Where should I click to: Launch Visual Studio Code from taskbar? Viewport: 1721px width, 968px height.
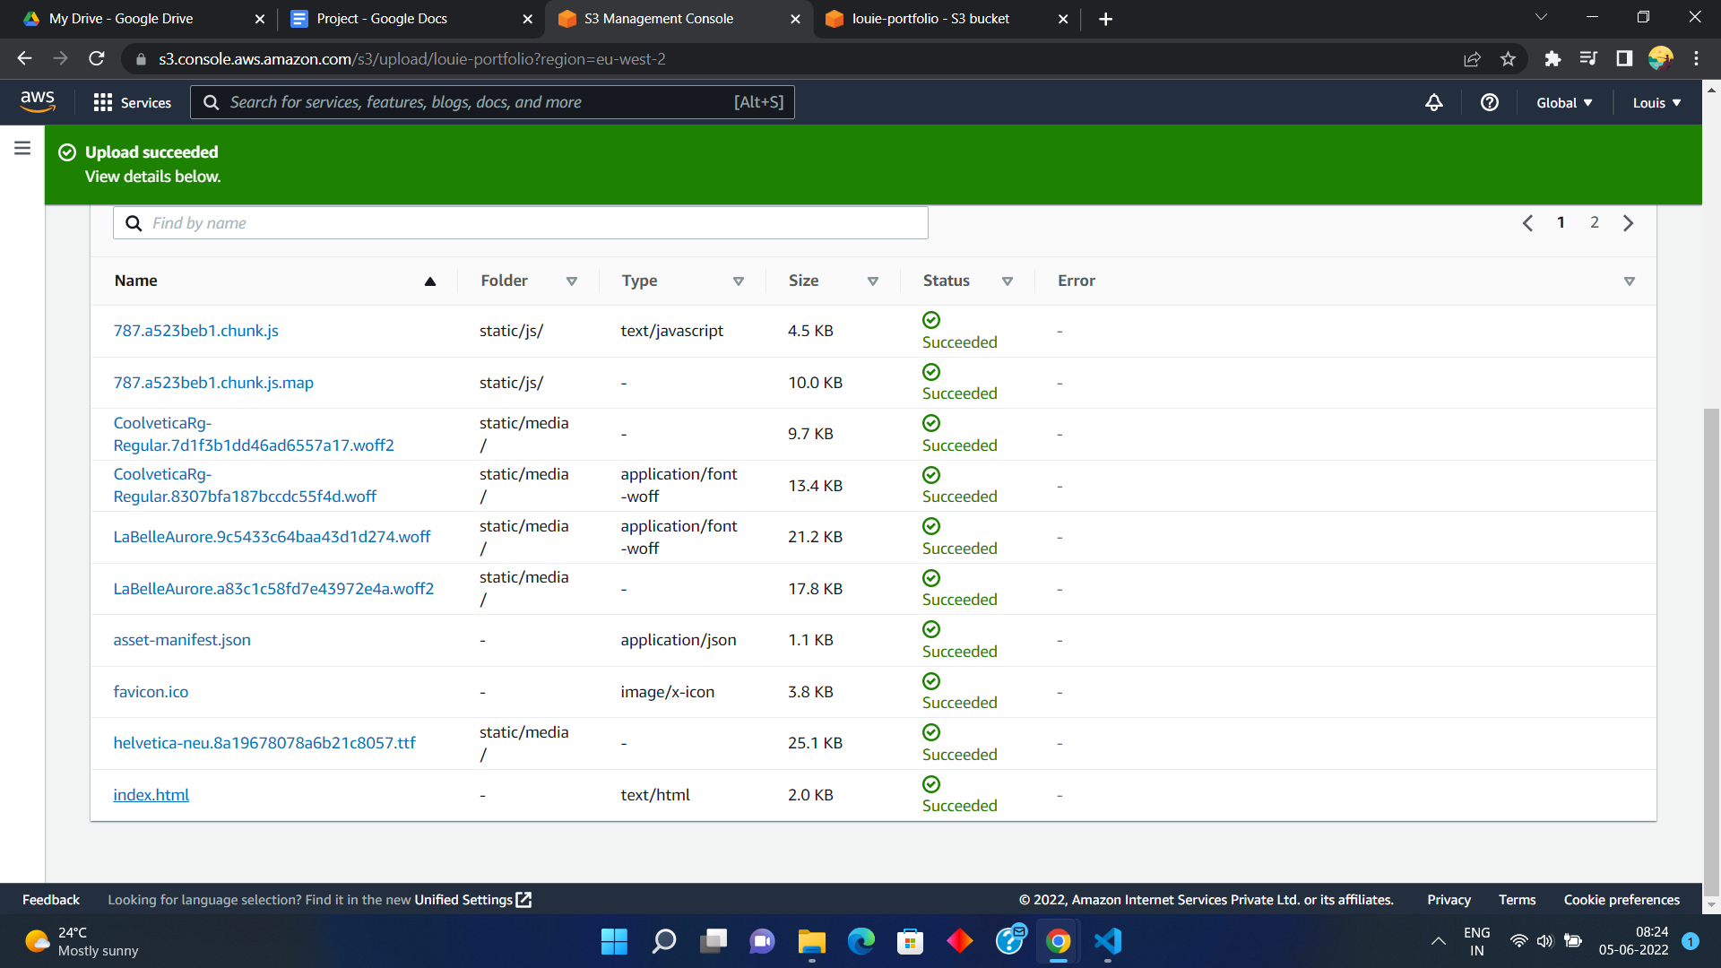[1108, 941]
